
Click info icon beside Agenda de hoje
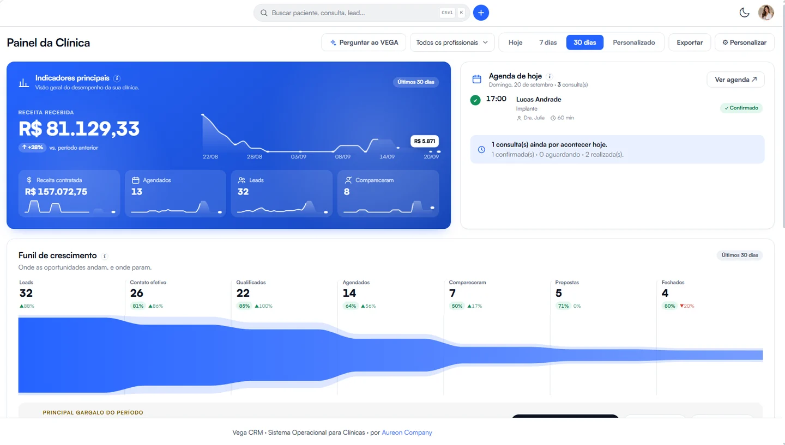(x=549, y=76)
